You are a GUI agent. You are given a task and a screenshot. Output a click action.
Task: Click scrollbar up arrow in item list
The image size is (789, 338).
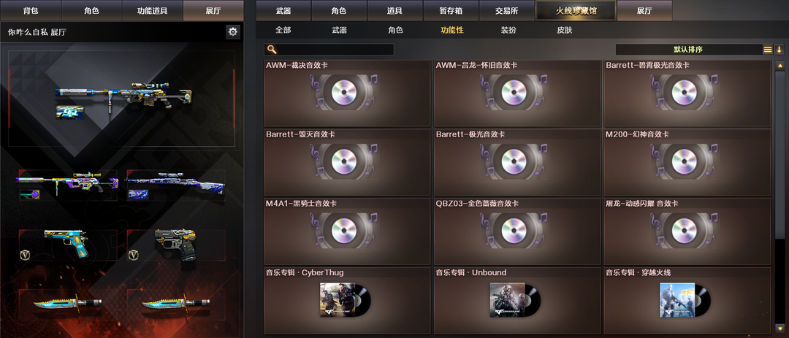[780, 66]
